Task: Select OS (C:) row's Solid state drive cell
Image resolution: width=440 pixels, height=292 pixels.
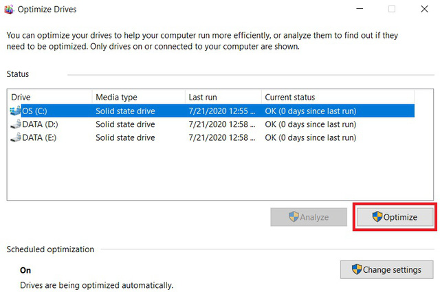Action: point(125,111)
